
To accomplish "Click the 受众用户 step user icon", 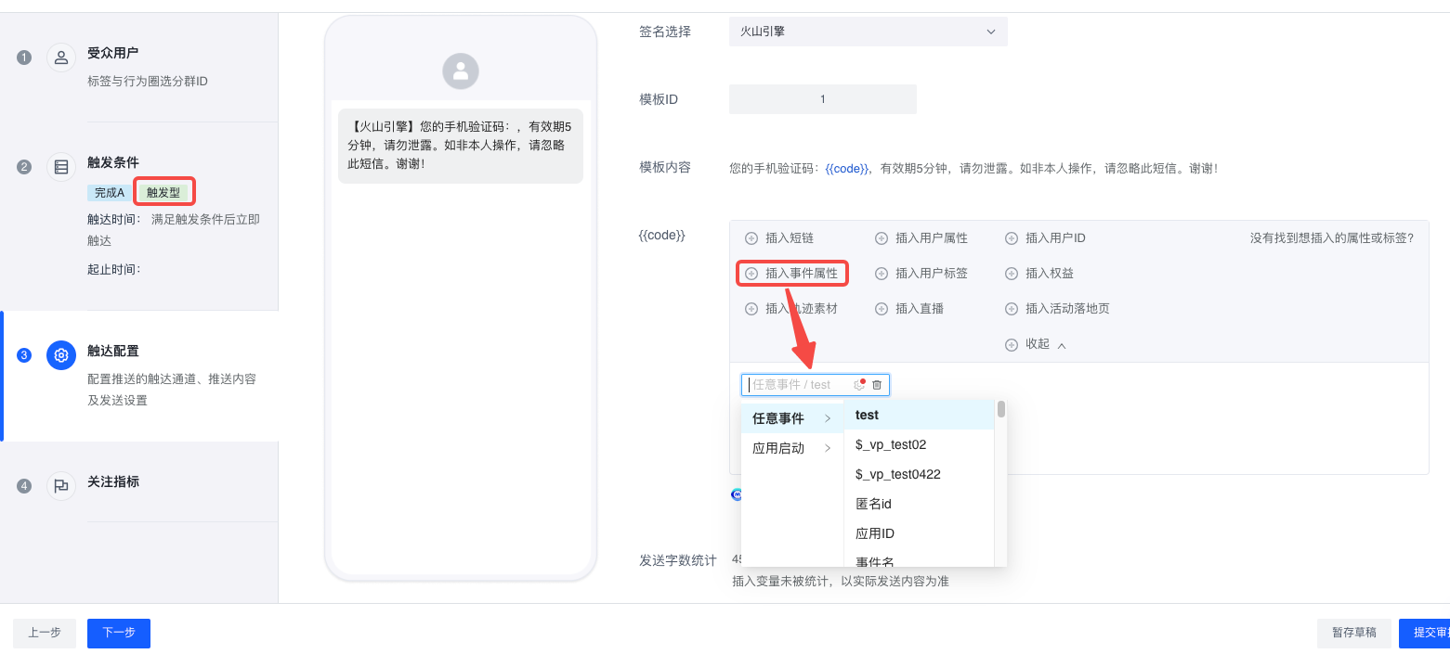I will pos(61,58).
